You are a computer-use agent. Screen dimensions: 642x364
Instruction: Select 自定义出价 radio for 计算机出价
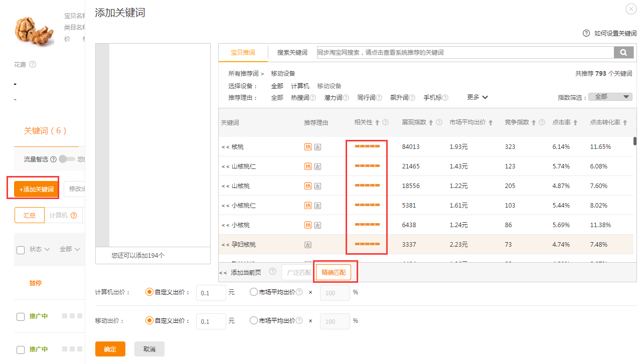click(x=149, y=292)
